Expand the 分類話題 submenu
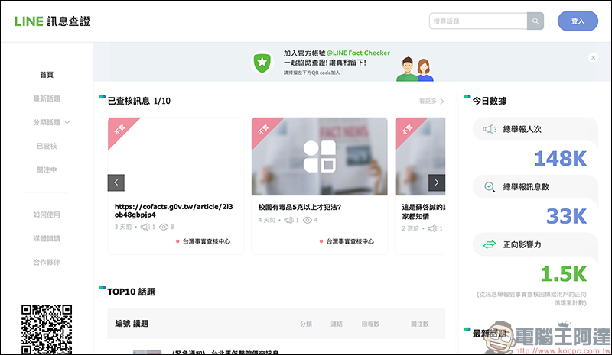The image size is (612, 355). pyautogui.click(x=67, y=122)
